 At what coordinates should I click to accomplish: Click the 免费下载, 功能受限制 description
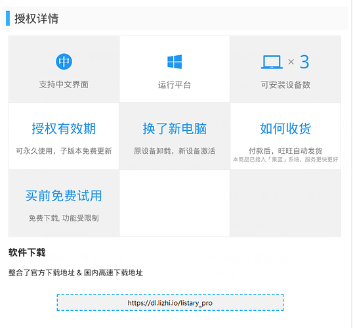tap(64, 218)
